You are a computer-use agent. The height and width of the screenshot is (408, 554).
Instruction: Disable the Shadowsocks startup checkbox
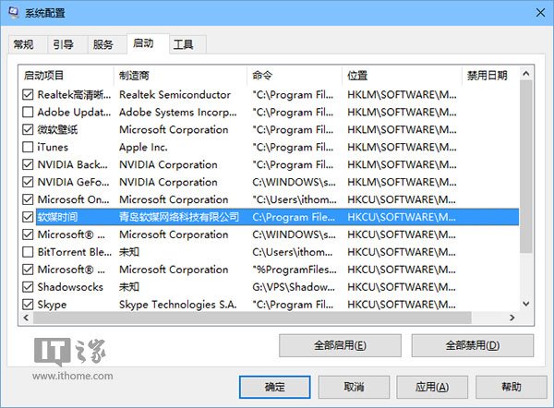pyautogui.click(x=28, y=287)
